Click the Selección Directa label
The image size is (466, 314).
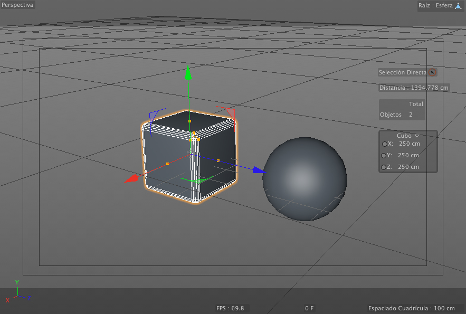coord(402,72)
